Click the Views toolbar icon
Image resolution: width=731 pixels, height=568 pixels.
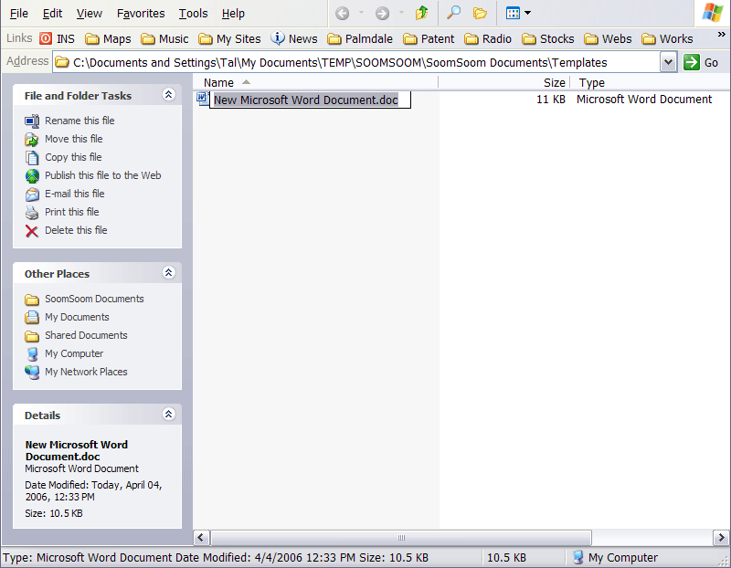click(513, 13)
